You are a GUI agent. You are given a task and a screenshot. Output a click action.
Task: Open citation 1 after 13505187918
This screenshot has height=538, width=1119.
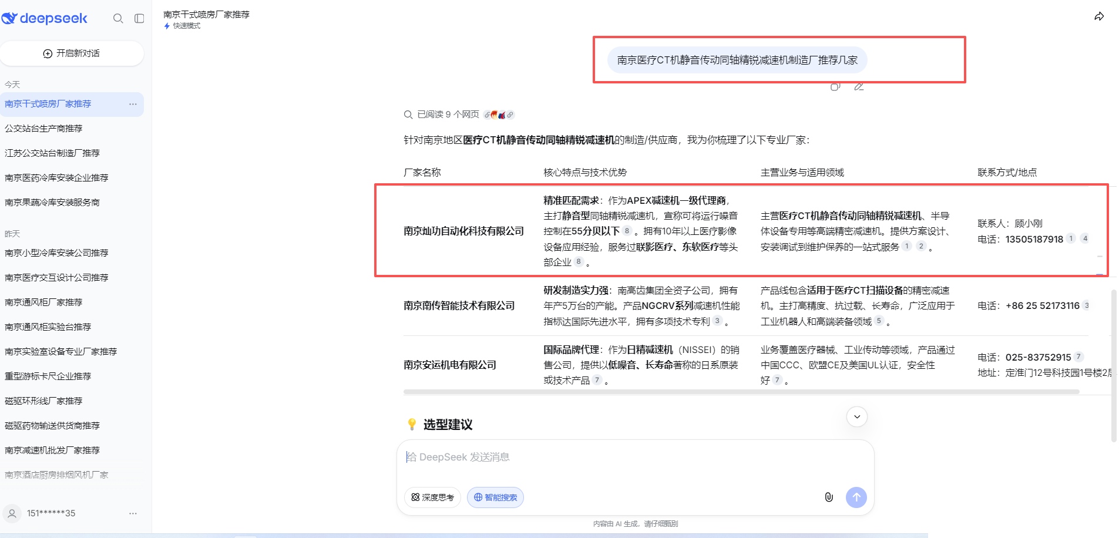click(x=1071, y=238)
